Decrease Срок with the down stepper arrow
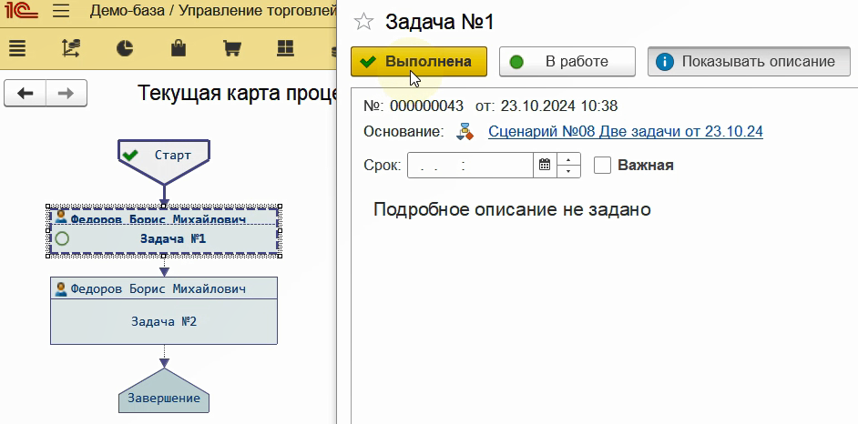The width and height of the screenshot is (858, 424). click(568, 172)
